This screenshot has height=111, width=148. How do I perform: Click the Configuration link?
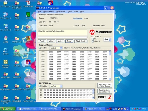pyautogui.click(x=78, y=18)
